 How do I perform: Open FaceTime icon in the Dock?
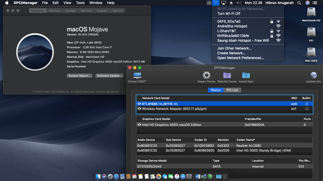(x=171, y=176)
